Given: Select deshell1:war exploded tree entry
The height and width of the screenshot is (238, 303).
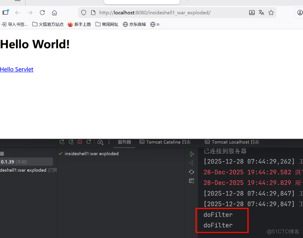Looking at the screenshot, I should pyautogui.click(x=29, y=170).
